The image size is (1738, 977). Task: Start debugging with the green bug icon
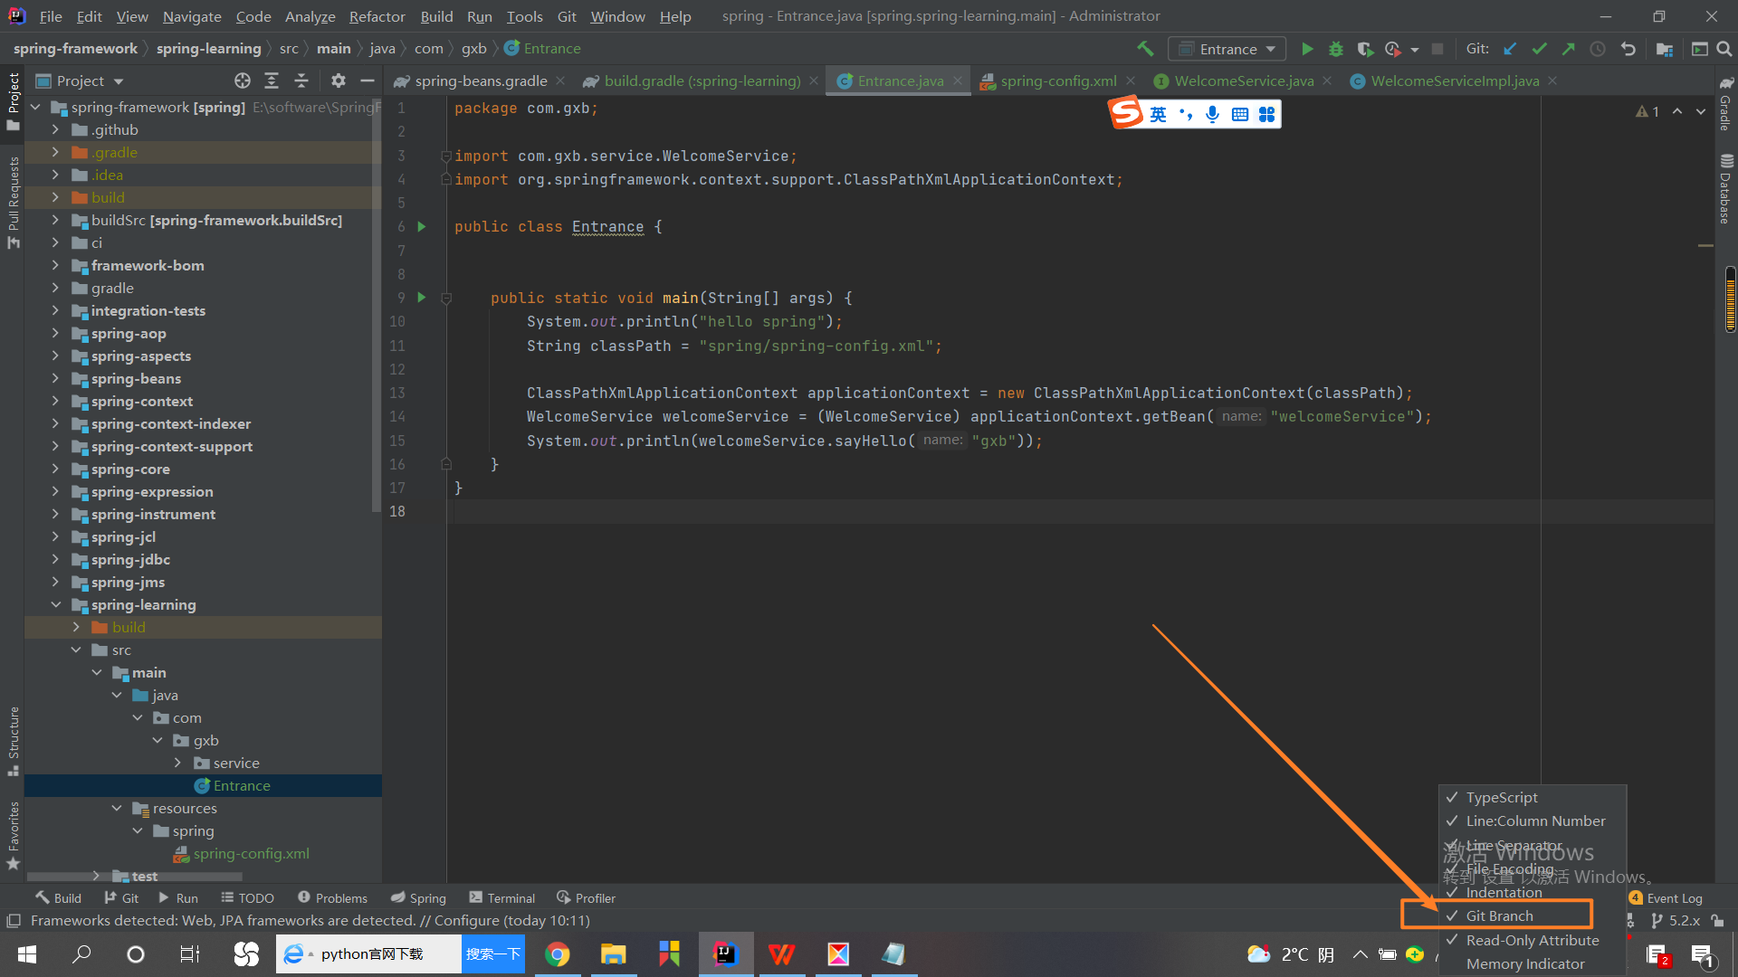[1335, 49]
